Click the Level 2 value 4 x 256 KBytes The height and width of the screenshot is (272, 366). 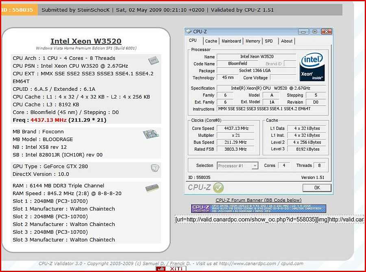point(307,142)
